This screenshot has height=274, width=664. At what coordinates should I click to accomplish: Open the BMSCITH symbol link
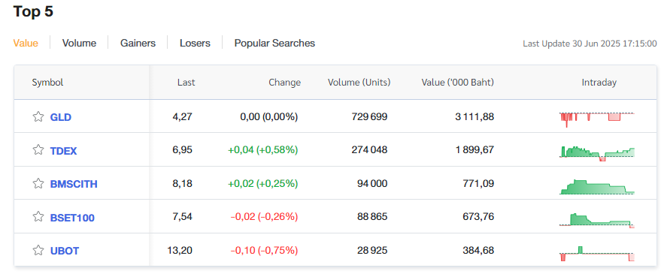pos(74,184)
